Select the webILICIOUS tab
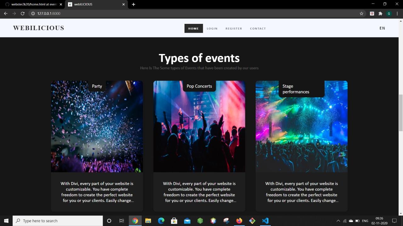The width and height of the screenshot is (403, 226). [96, 4]
